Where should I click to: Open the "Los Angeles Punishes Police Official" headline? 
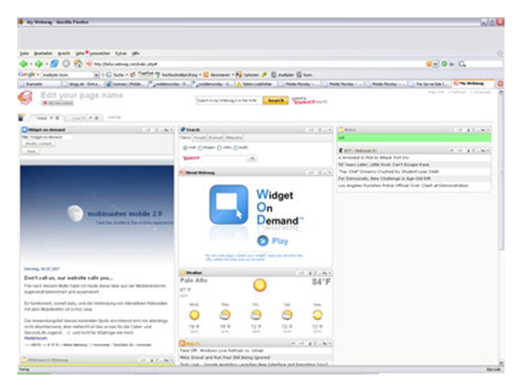pyautogui.click(x=403, y=185)
